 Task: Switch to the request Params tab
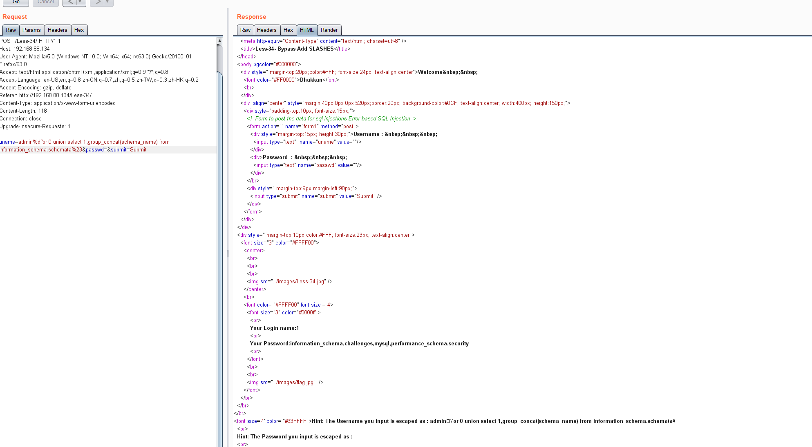click(x=31, y=30)
